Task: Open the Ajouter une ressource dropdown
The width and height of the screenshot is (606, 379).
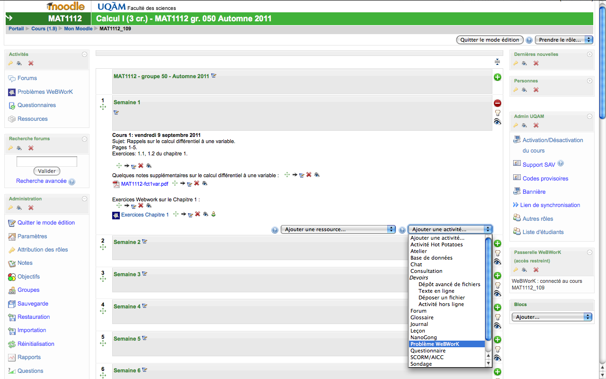Action: pyautogui.click(x=338, y=229)
